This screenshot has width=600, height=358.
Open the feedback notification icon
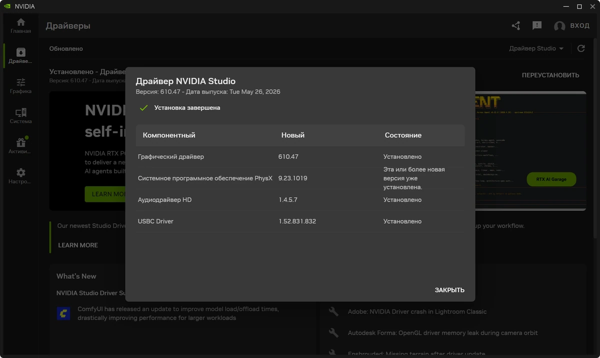point(537,25)
